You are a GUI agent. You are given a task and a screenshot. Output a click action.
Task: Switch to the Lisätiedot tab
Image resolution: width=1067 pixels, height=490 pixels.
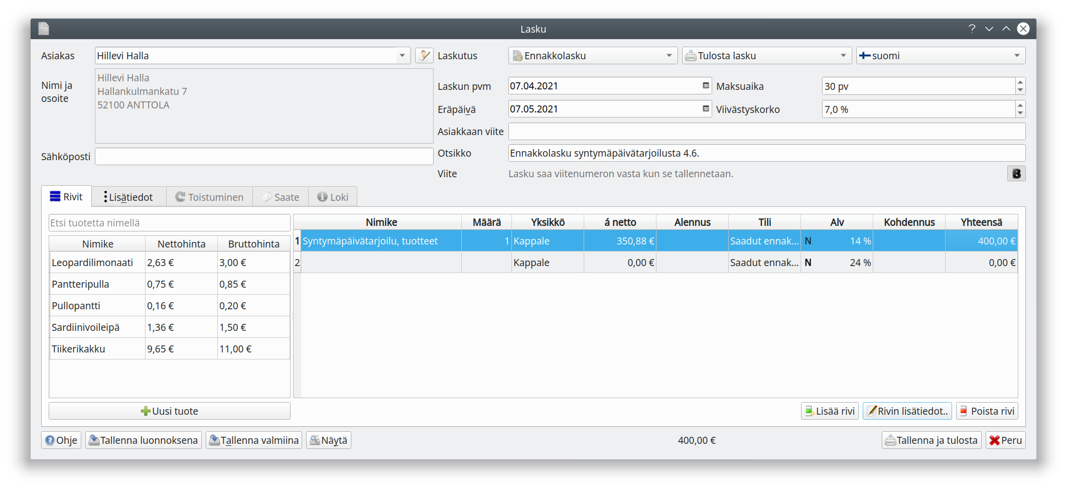coord(129,197)
